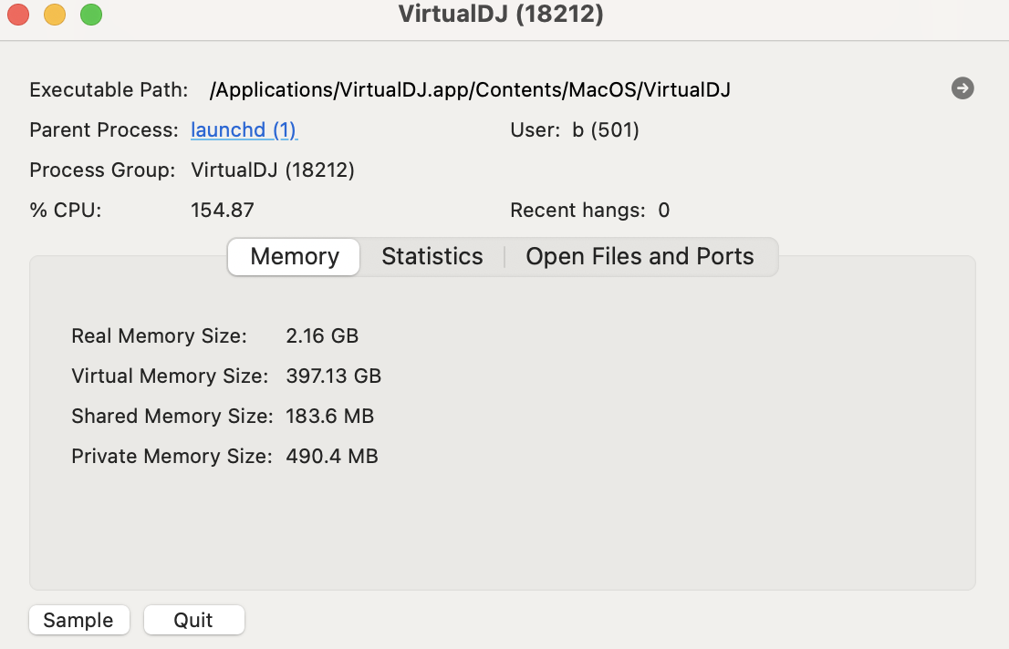The image size is (1009, 649).
Task: Select the Virtual Memory Size value 397.13 GB
Action: 333,376
